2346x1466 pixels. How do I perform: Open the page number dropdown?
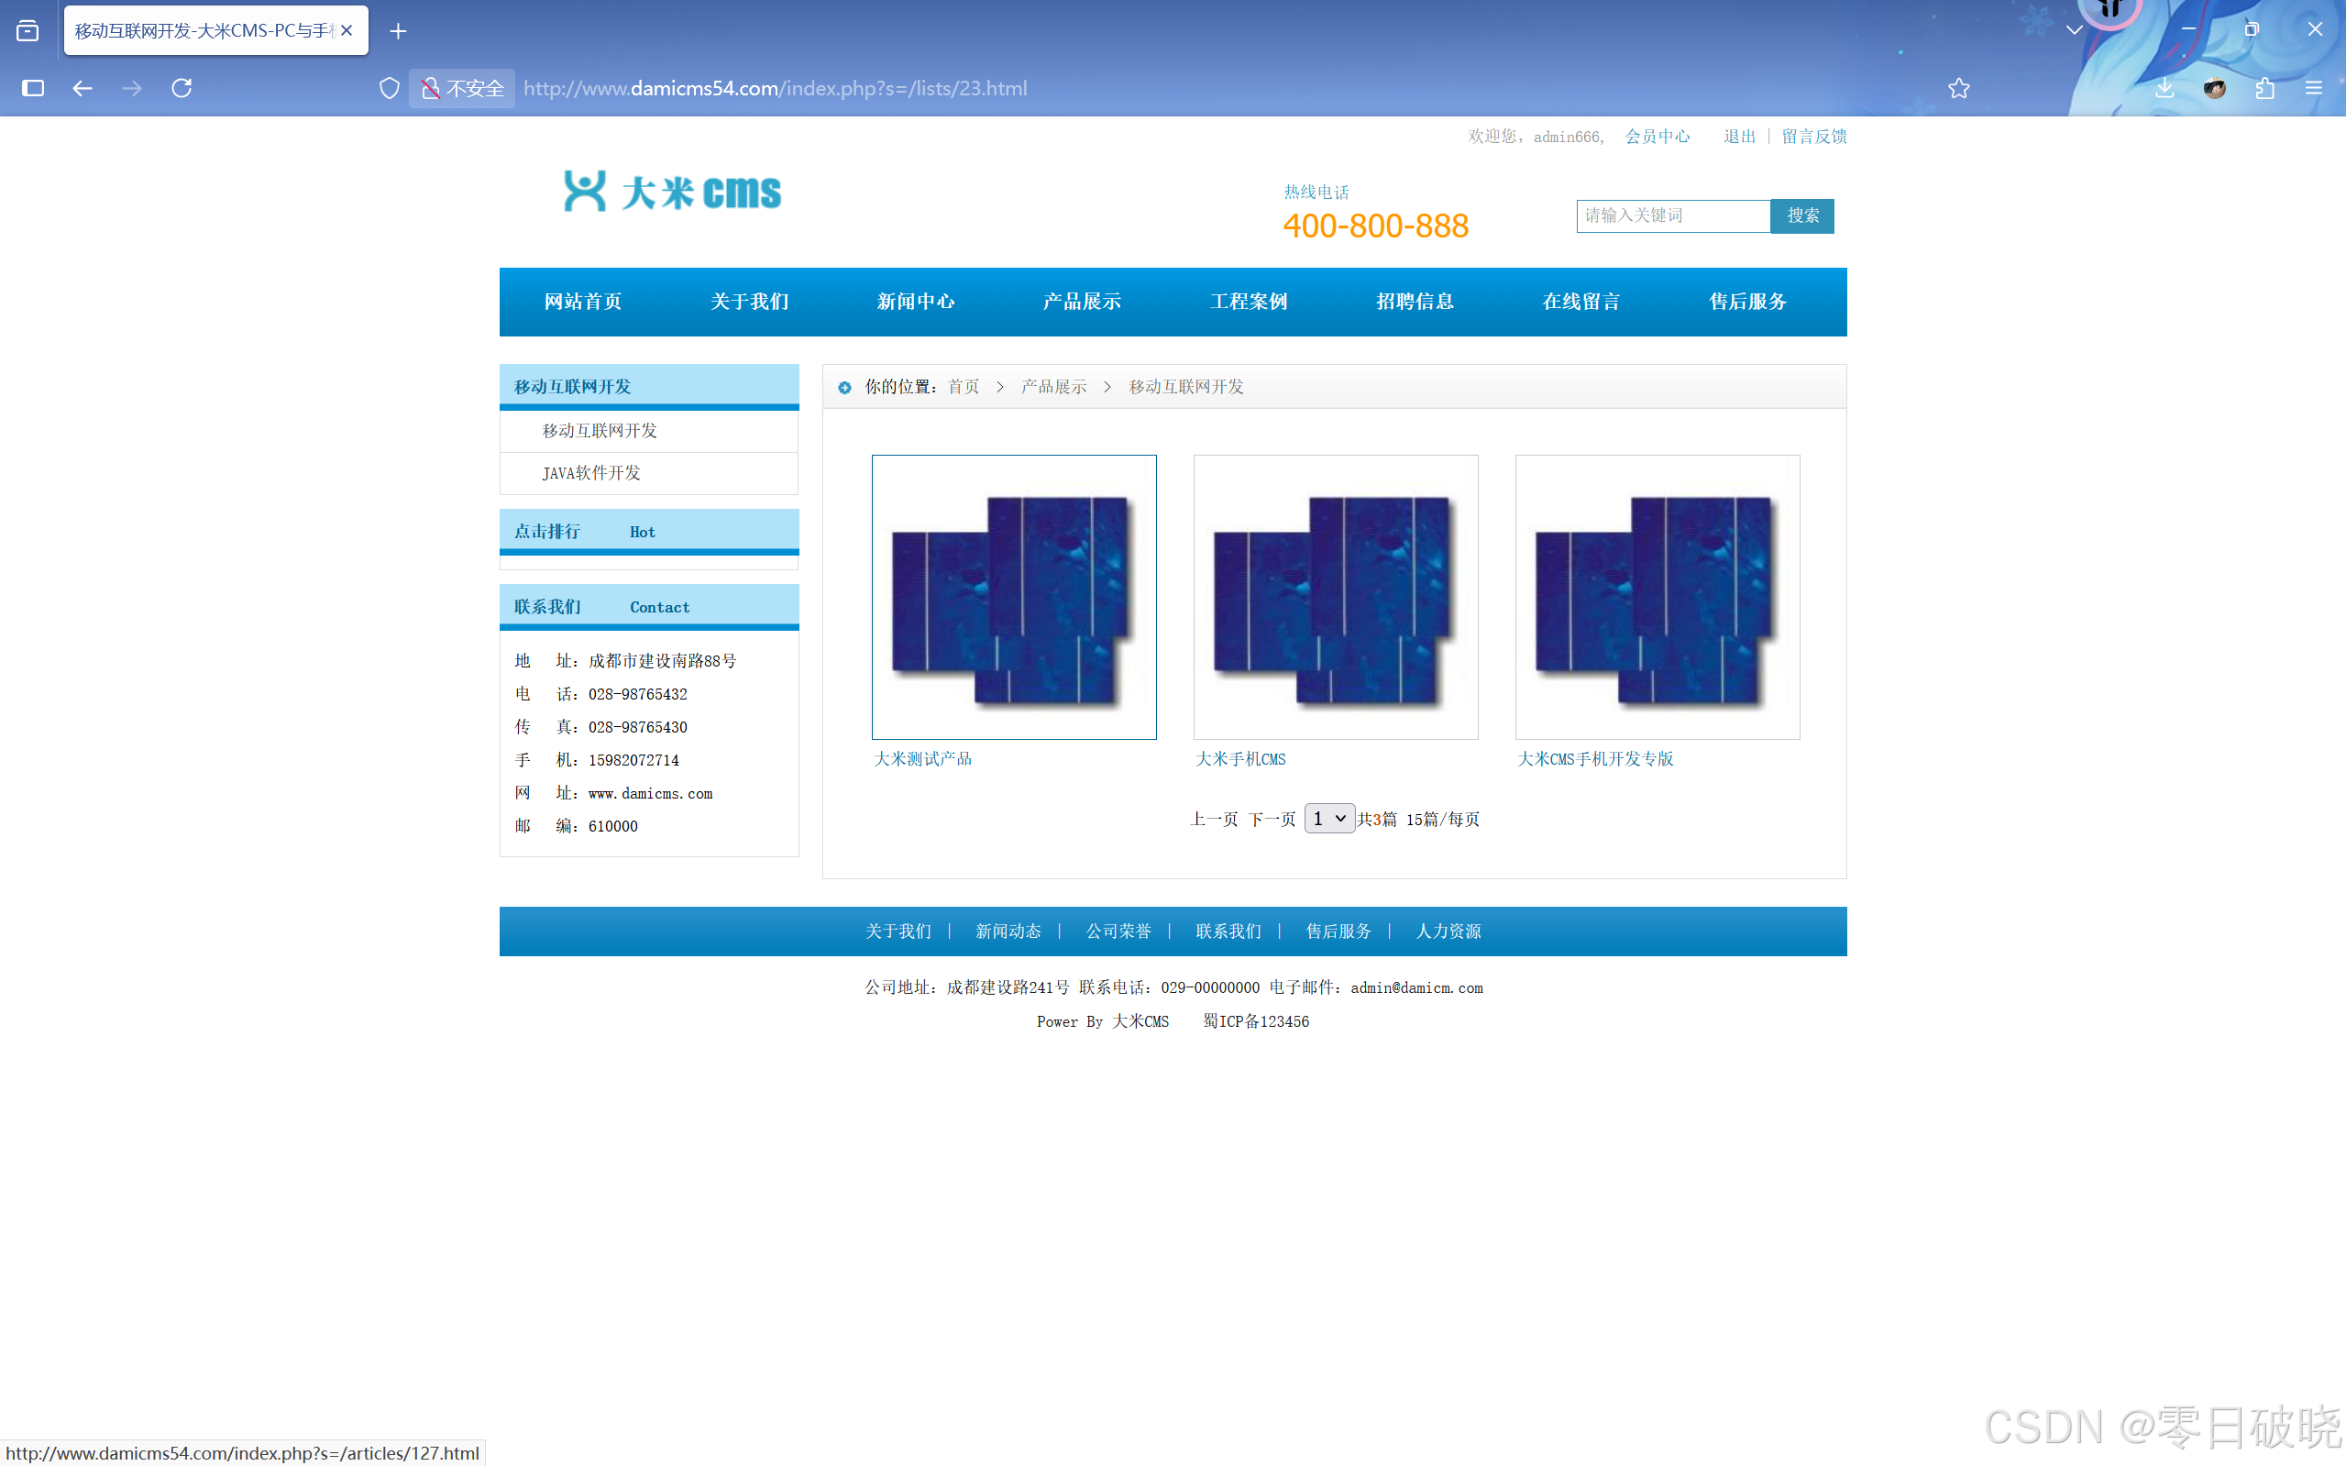pos(1328,819)
